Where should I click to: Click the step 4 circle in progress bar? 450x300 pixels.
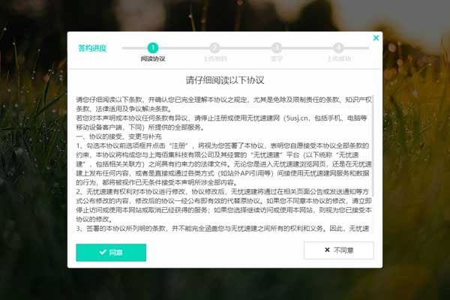[x=339, y=48]
